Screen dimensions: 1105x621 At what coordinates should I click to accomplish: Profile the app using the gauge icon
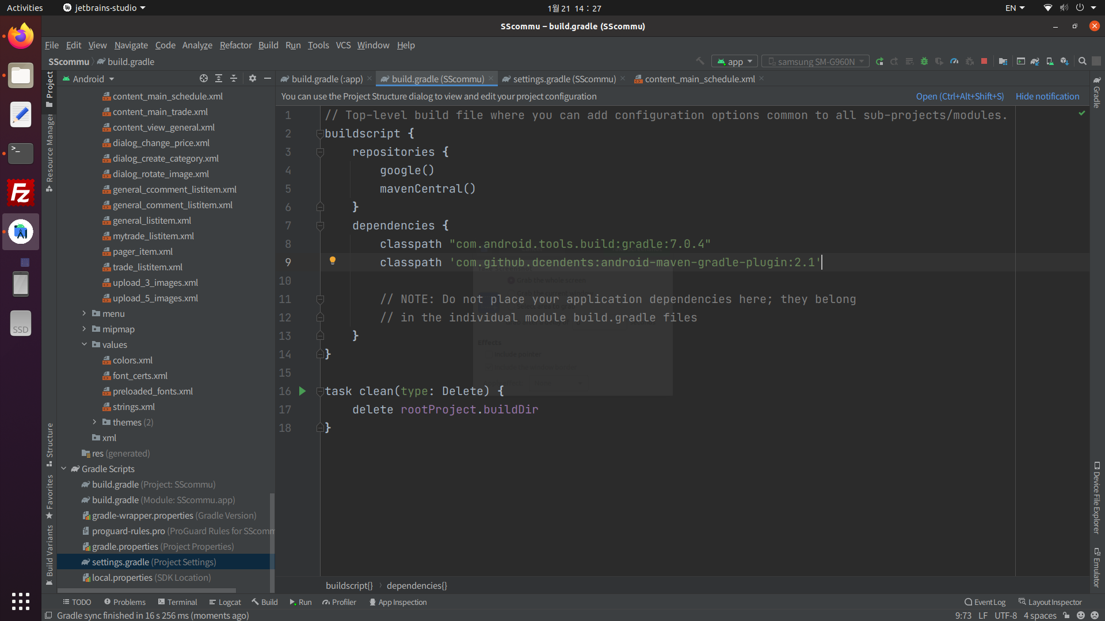[955, 62]
